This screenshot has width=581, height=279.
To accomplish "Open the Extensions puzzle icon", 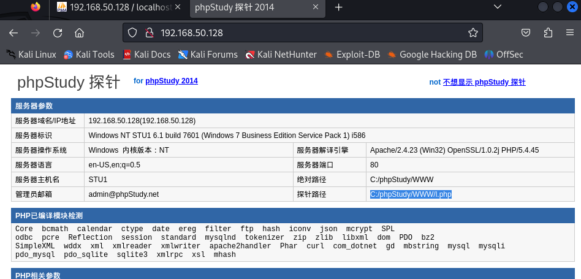I will 548,32.
